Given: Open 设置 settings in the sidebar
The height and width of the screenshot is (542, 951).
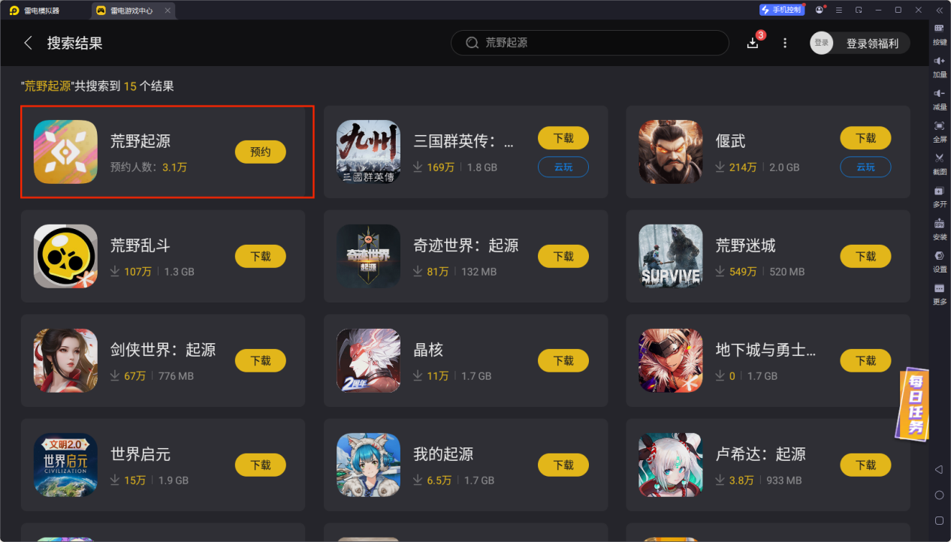Looking at the screenshot, I should point(939,260).
